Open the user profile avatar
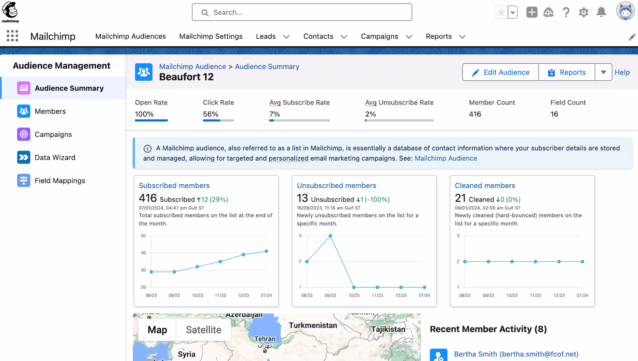This screenshot has height=361, width=638. [x=625, y=11]
